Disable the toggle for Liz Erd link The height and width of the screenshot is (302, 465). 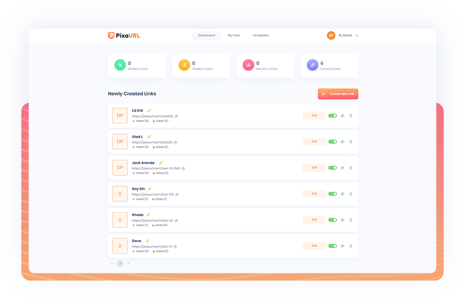(333, 116)
